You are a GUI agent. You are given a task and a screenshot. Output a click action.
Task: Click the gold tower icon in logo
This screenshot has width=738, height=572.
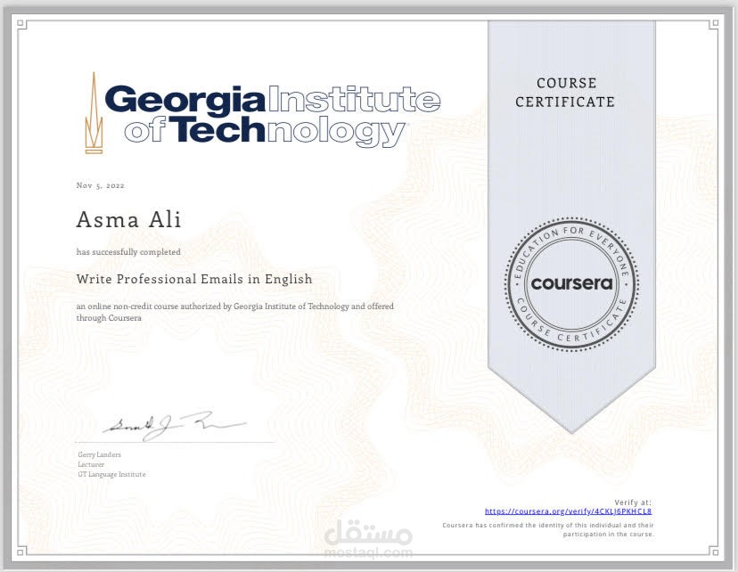tap(94, 113)
